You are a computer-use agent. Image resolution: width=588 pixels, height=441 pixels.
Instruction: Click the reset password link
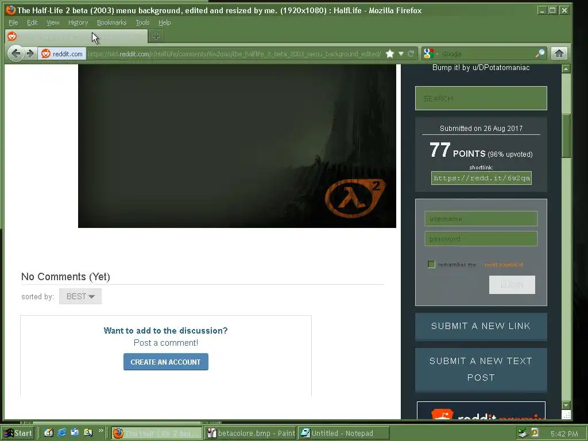tap(504, 265)
